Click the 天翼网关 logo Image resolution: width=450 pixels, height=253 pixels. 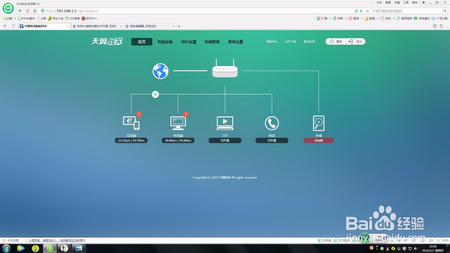(107, 41)
